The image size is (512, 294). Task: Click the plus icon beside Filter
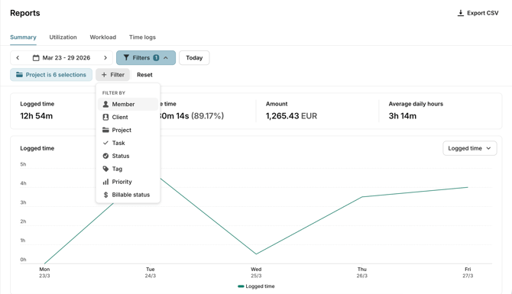104,75
